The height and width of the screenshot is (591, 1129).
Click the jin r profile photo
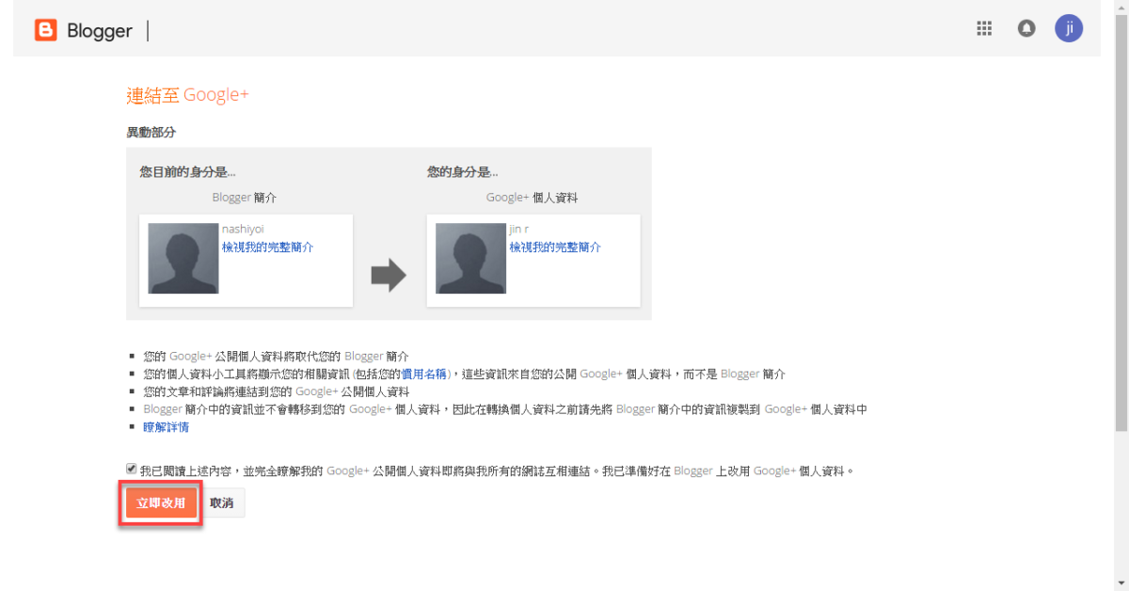[x=471, y=258]
